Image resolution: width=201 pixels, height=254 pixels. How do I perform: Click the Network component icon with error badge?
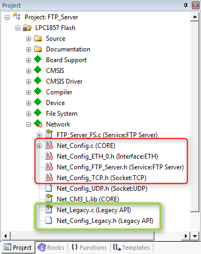point(38,123)
